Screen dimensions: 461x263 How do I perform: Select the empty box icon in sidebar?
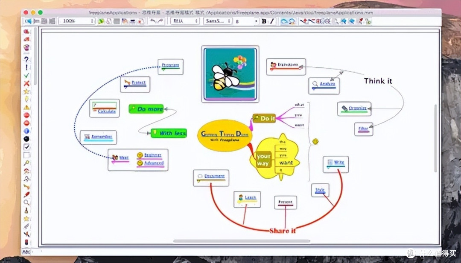tap(26, 155)
